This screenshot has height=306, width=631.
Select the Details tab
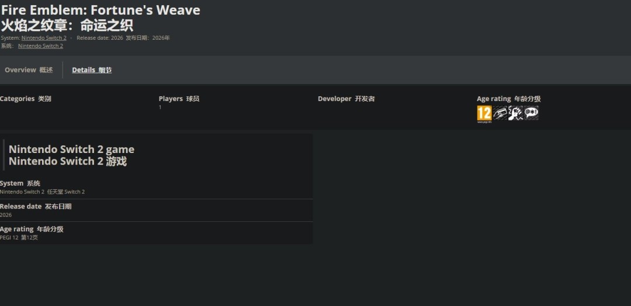point(92,70)
